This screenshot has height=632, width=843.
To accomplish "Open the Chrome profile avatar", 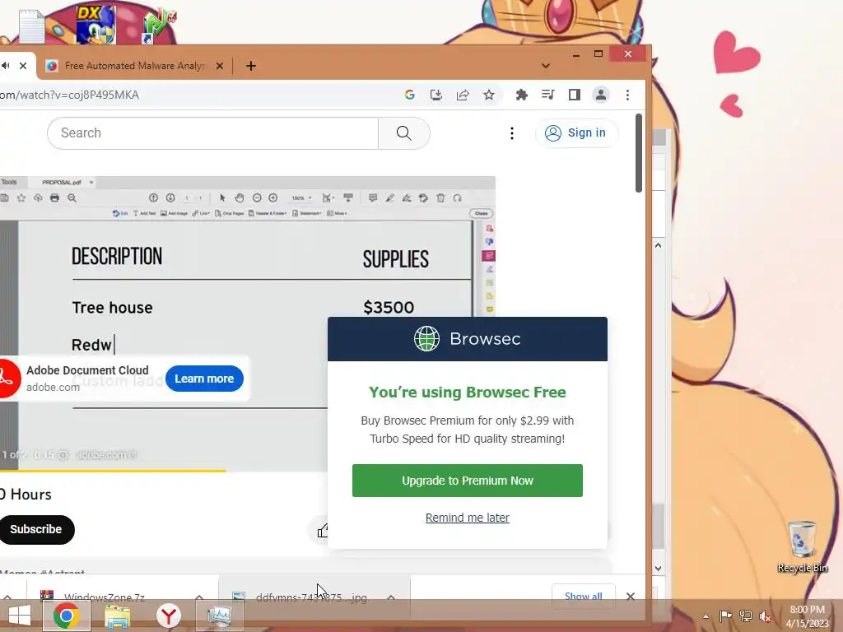I will pyautogui.click(x=600, y=95).
